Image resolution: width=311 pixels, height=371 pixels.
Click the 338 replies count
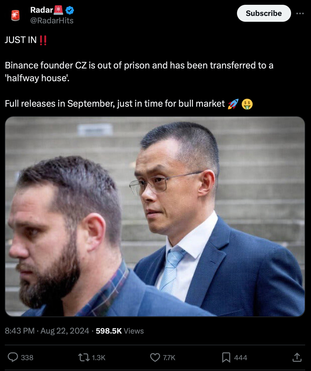click(x=27, y=358)
